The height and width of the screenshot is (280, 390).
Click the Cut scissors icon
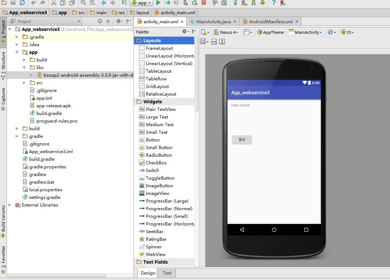tap(53, 3)
